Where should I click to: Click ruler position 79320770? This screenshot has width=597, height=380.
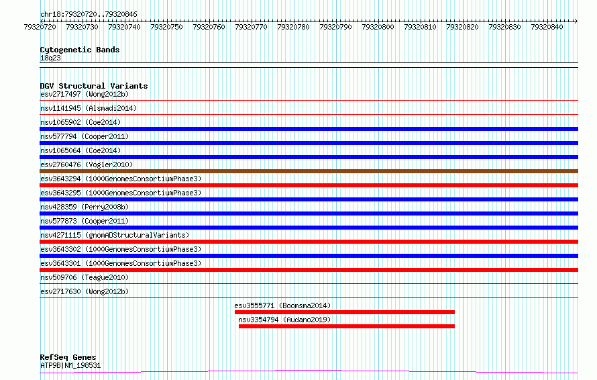point(251,27)
